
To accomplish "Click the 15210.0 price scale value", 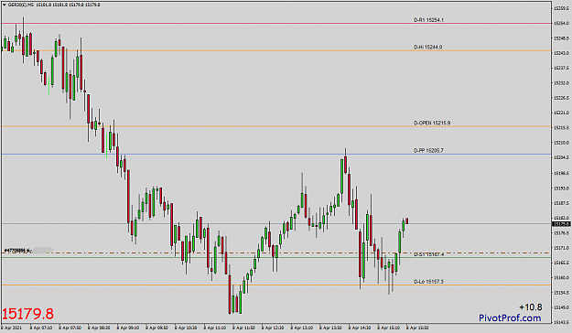I will point(561,143).
